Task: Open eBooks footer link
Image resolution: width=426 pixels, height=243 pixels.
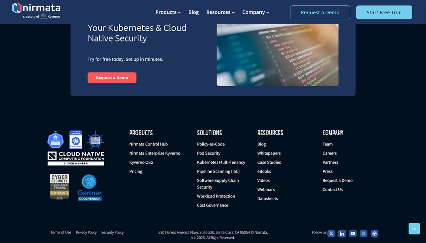Action: tap(264, 172)
